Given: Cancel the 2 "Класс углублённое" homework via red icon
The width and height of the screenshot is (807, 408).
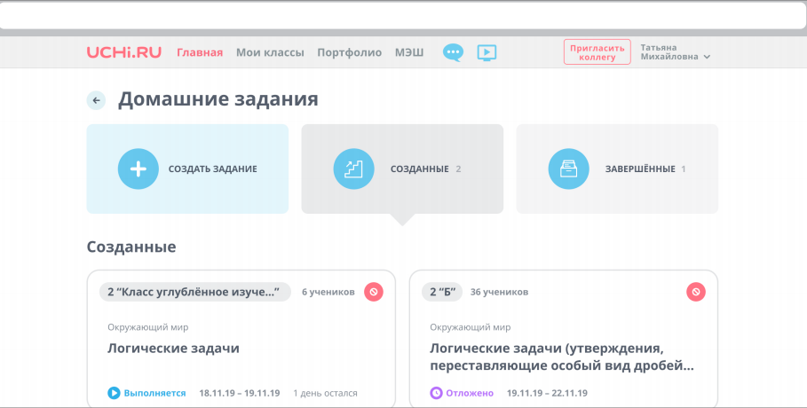Looking at the screenshot, I should tap(374, 291).
